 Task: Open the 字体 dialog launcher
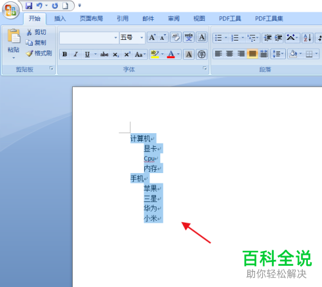click(205, 68)
